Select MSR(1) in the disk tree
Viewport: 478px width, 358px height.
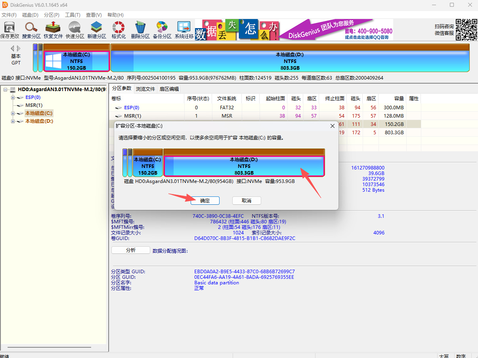pyautogui.click(x=34, y=105)
